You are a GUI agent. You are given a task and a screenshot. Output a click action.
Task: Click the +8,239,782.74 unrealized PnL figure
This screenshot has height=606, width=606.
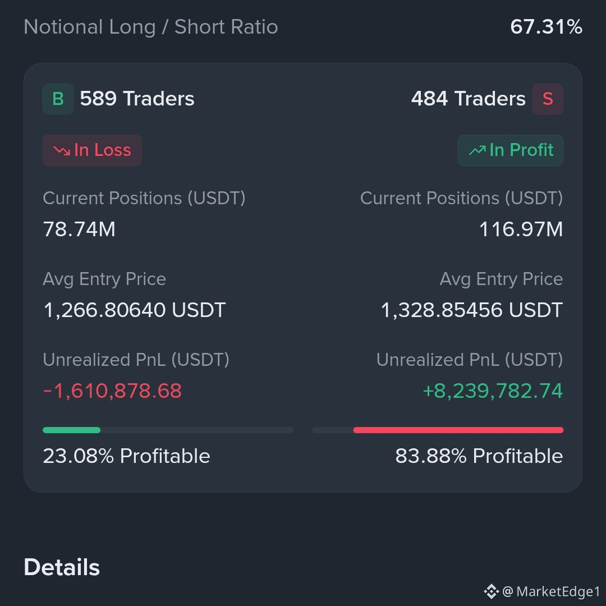click(493, 391)
